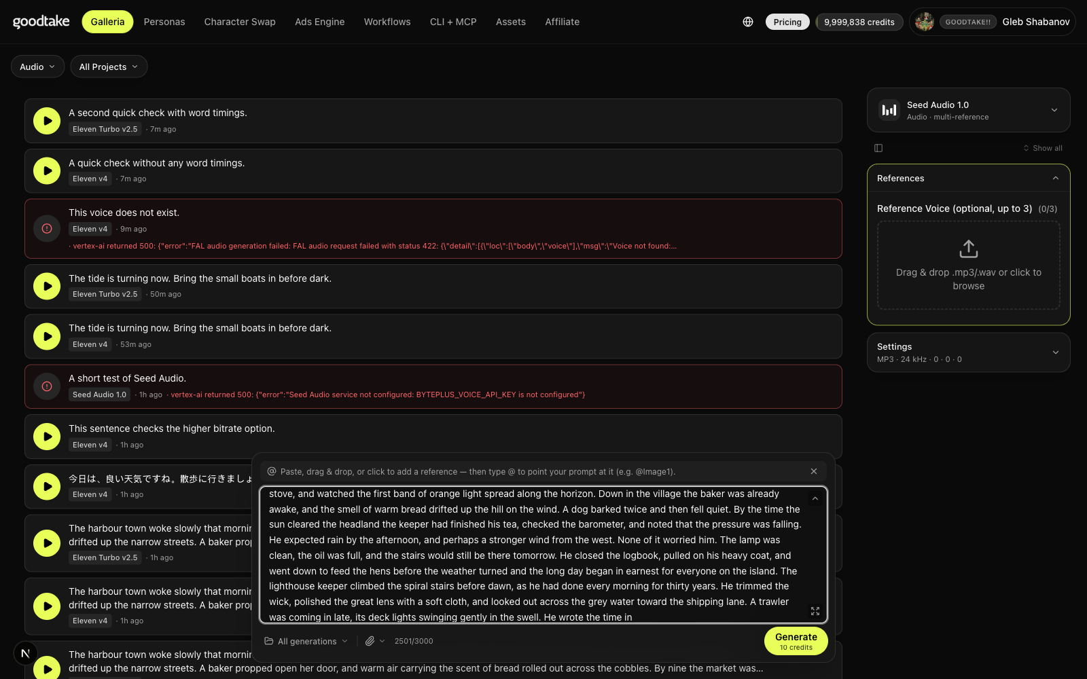1087x679 pixels.
Task: Toggle the side panel layout icon
Action: pos(878,148)
